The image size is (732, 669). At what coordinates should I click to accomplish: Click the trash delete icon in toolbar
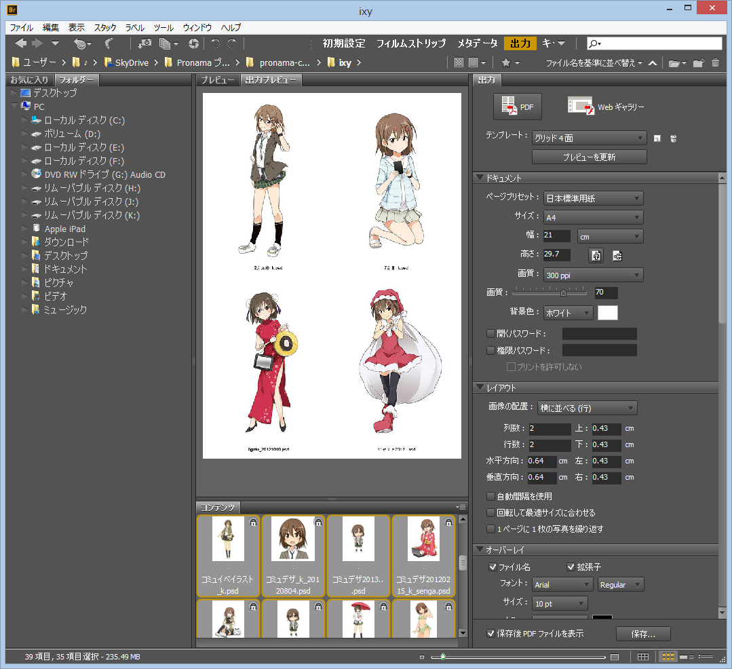coord(715,63)
